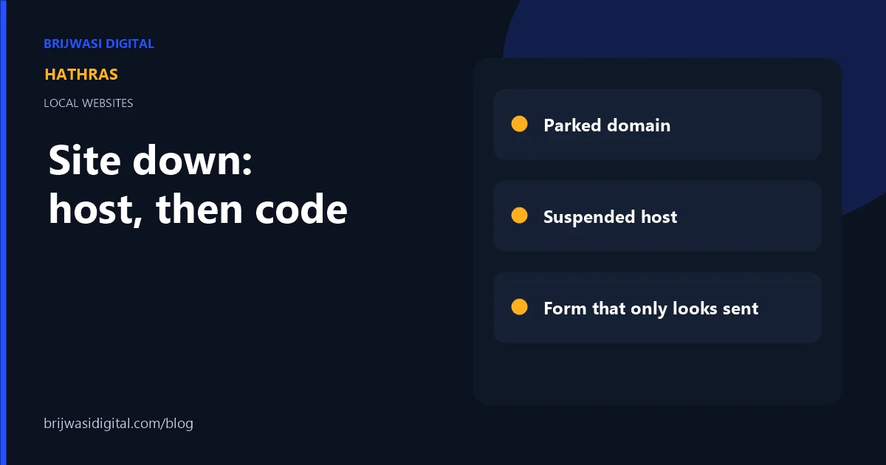Select the 'Suspended host' text label
This screenshot has height=465, width=886.
pos(610,216)
